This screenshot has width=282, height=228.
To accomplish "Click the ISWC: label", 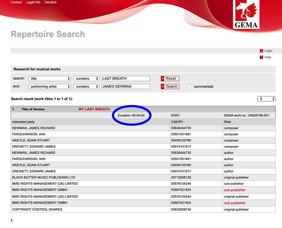I will [175, 115].
